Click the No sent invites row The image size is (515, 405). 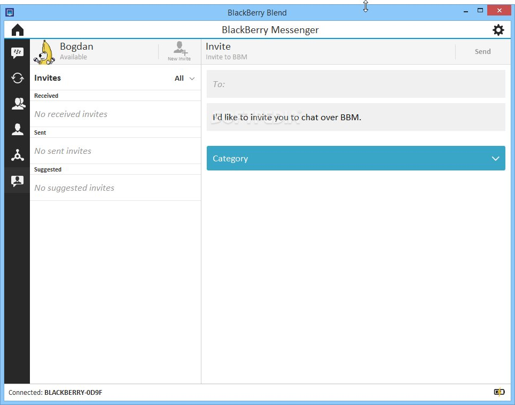[x=115, y=151]
